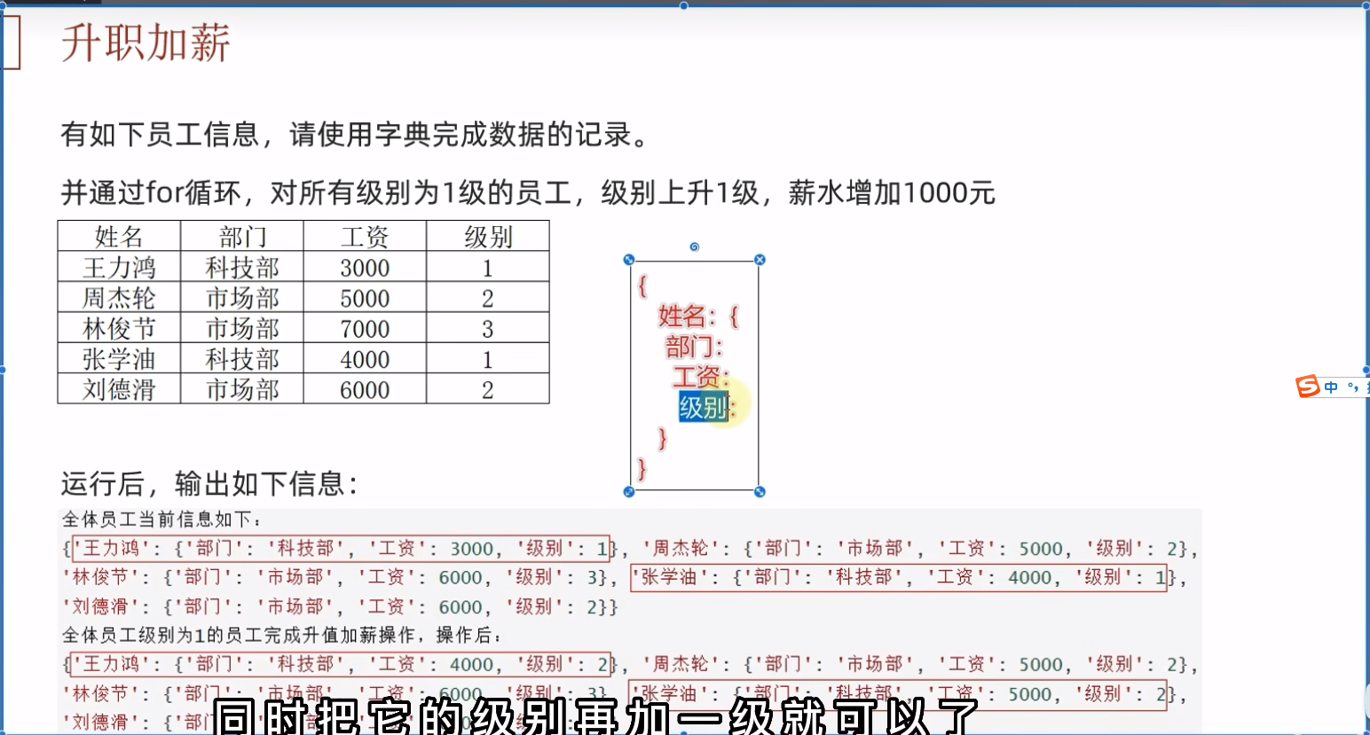Click the level cell 2 in 周杰轮's row

tap(488, 298)
